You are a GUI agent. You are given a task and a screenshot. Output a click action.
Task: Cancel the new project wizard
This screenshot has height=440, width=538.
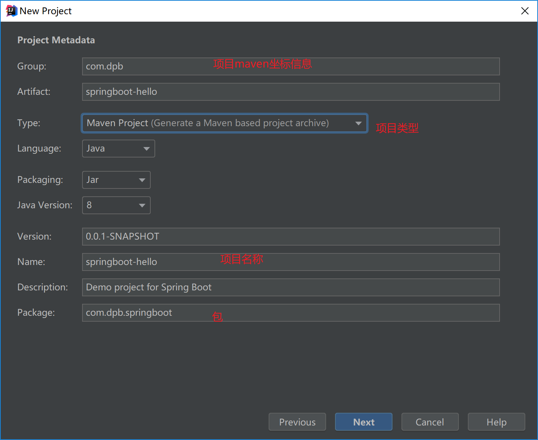click(430, 422)
